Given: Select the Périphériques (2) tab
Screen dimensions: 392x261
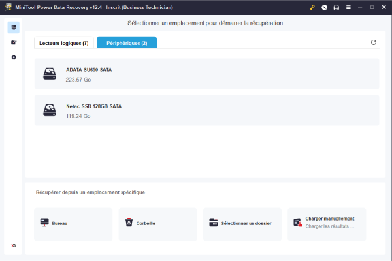Looking at the screenshot, I should (x=127, y=42).
